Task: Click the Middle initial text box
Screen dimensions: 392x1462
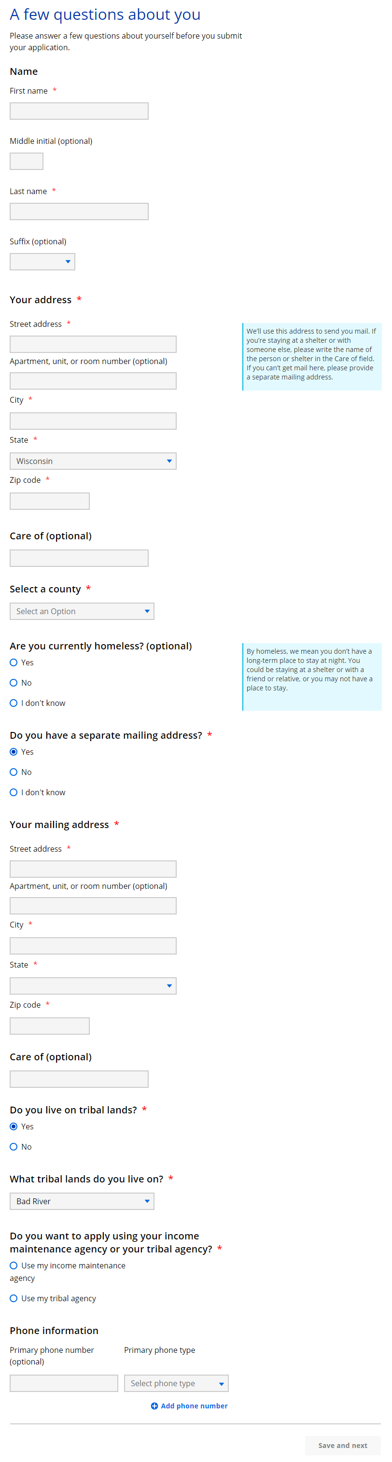Action: (x=26, y=161)
